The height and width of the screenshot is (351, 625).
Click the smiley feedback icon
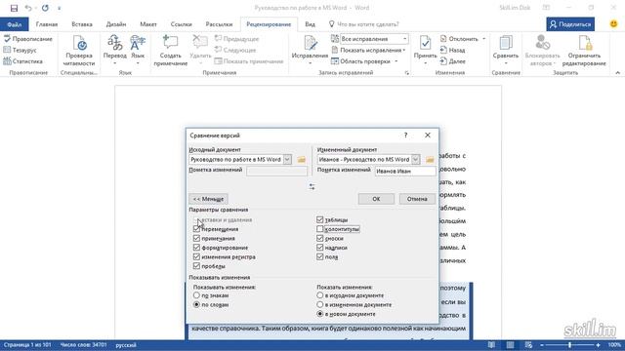[614, 23]
